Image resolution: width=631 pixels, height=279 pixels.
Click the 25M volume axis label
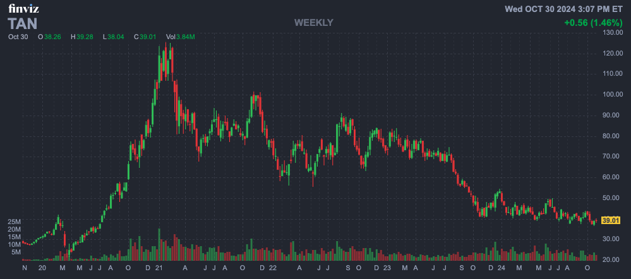(16, 222)
